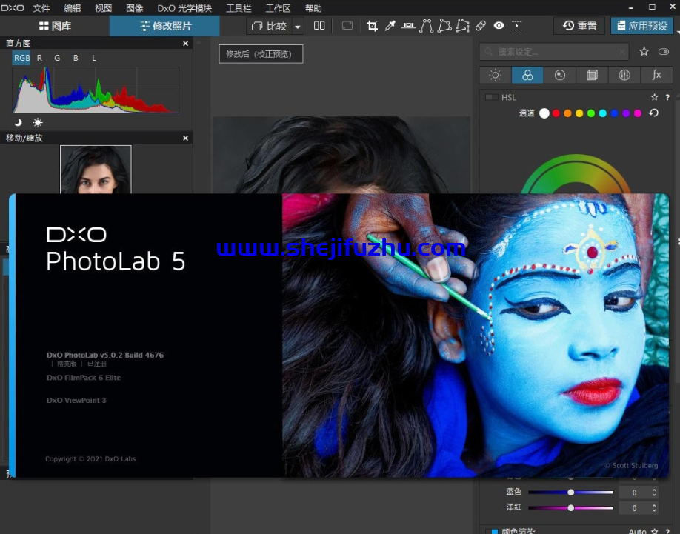Click the 蓝色 slider handle
The width and height of the screenshot is (680, 534).
tap(570, 493)
